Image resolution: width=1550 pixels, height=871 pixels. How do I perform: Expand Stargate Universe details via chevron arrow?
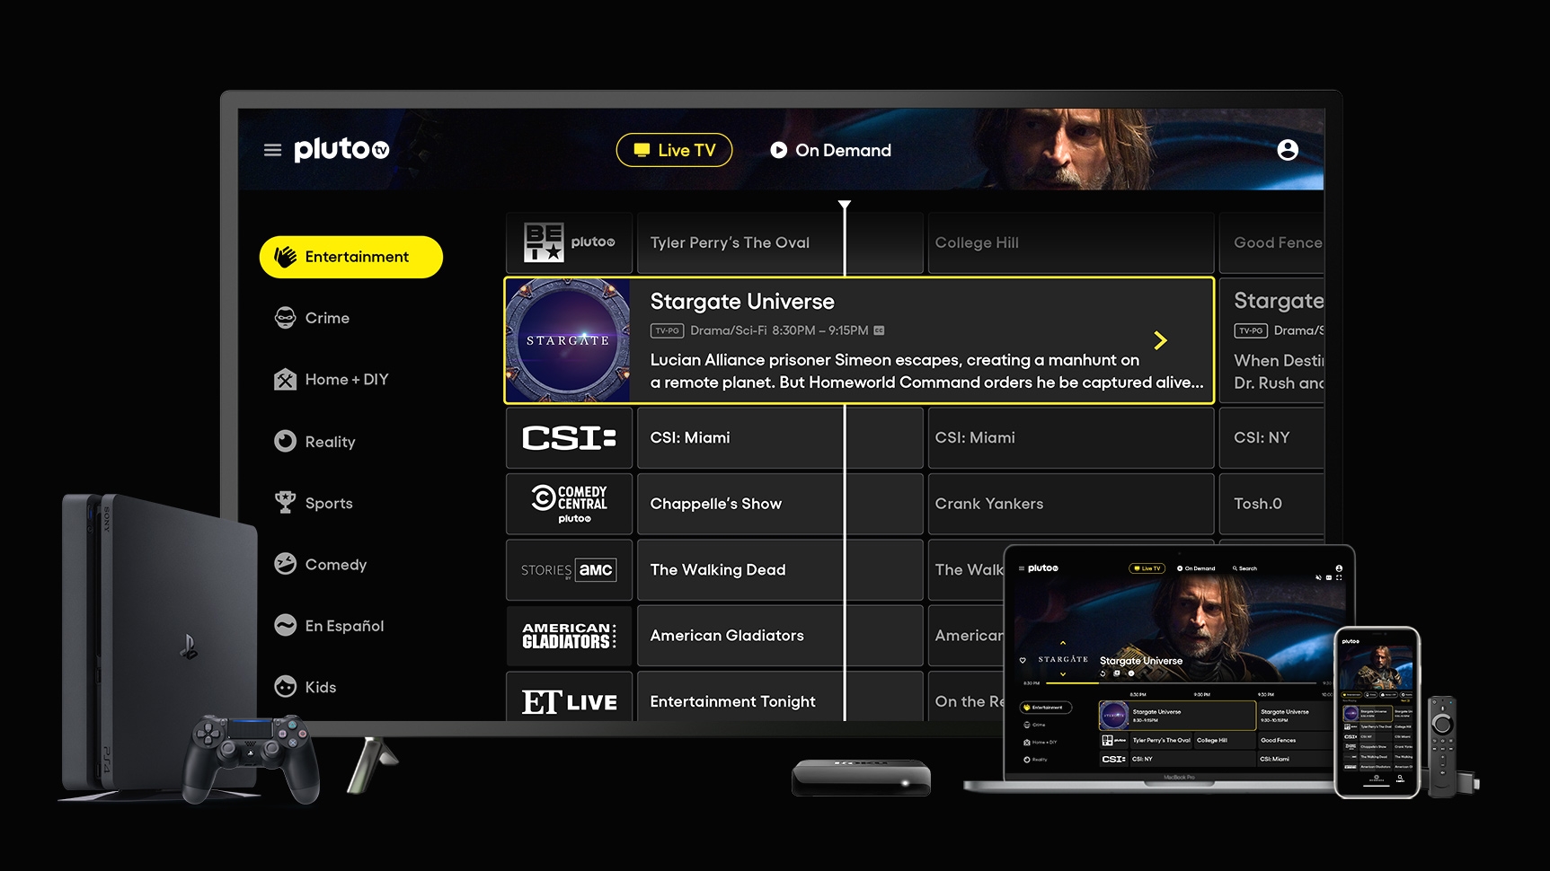pyautogui.click(x=1161, y=340)
